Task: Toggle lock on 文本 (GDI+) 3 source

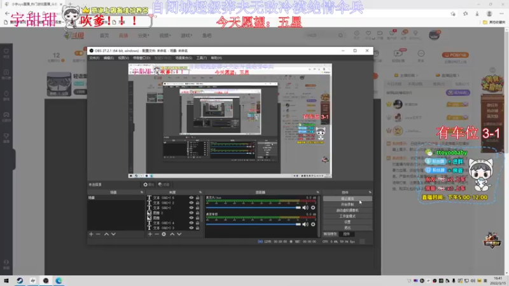Action: click(x=197, y=228)
